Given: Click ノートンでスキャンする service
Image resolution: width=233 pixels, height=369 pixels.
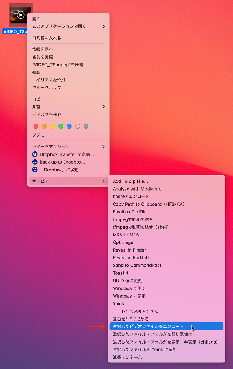Looking at the screenshot, I should pos(166,311).
